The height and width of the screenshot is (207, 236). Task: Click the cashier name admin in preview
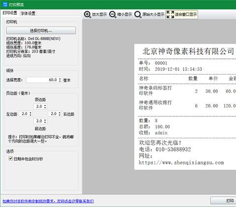click(161, 133)
